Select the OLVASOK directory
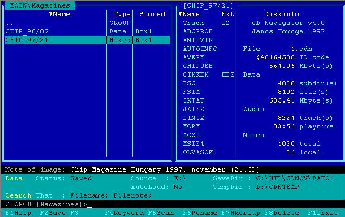345x217 pixels. coord(198,152)
